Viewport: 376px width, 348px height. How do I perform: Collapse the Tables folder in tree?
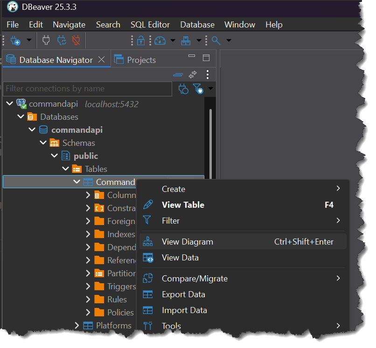(x=65, y=169)
